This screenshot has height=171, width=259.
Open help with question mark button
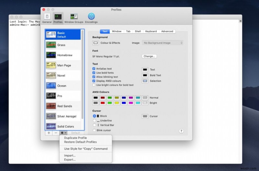point(181,131)
